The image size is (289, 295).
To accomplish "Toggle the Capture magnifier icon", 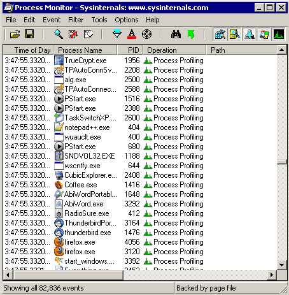I will pos(59,34).
